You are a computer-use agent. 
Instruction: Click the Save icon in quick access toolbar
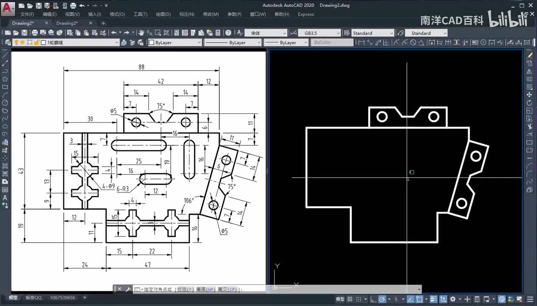(x=39, y=6)
